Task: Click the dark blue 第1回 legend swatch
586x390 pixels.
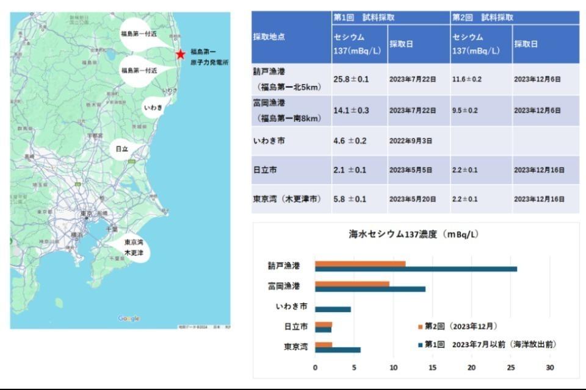Action: (x=420, y=345)
